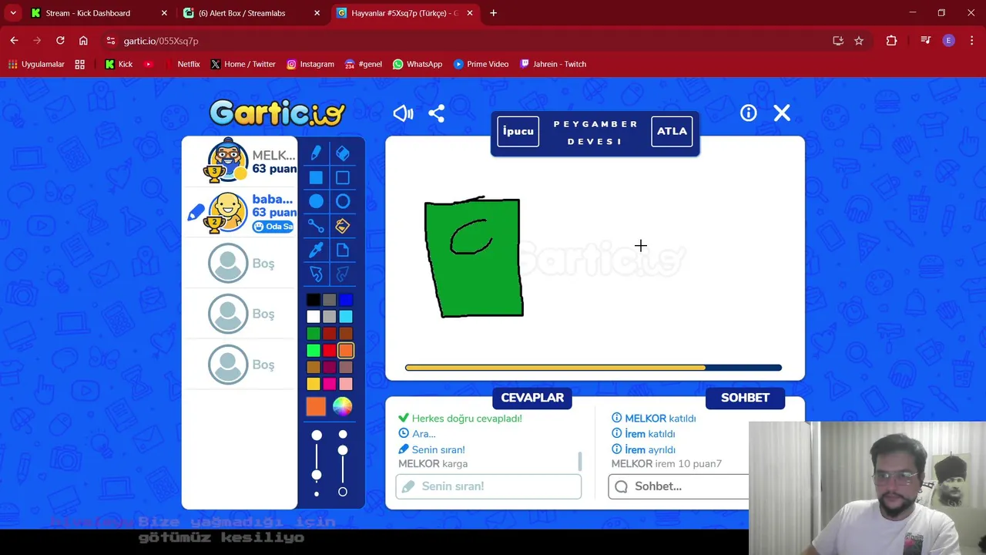Pick the outlined circle tool
This screenshot has height=555, width=986.
pos(343,201)
